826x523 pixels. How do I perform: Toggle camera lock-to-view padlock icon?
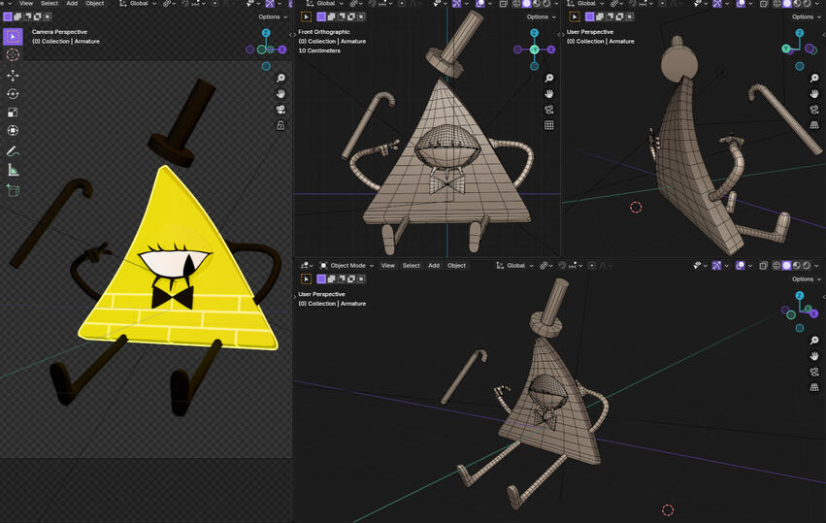281,125
